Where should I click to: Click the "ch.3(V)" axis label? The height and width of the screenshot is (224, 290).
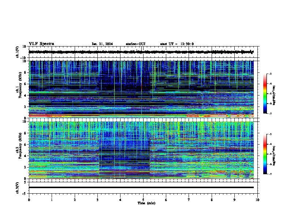[x=18, y=188]
